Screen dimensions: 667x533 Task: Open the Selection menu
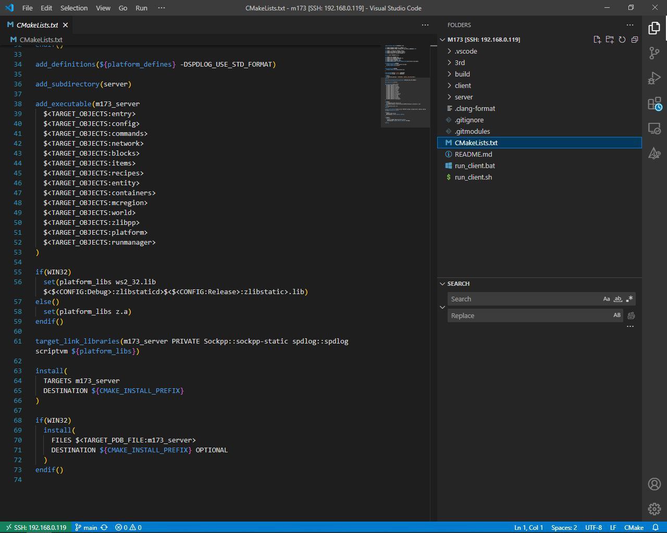coord(73,8)
